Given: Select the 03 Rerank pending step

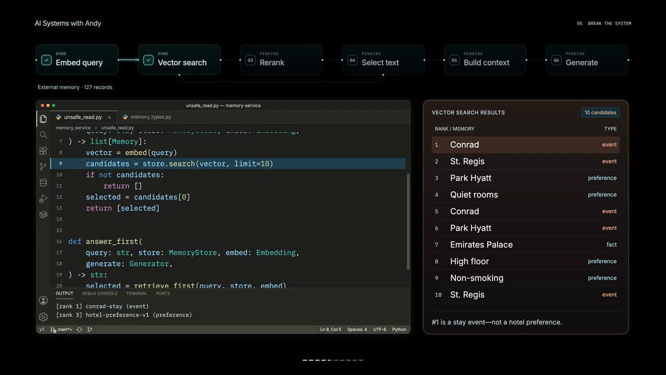Looking at the screenshot, I should pyautogui.click(x=281, y=60).
